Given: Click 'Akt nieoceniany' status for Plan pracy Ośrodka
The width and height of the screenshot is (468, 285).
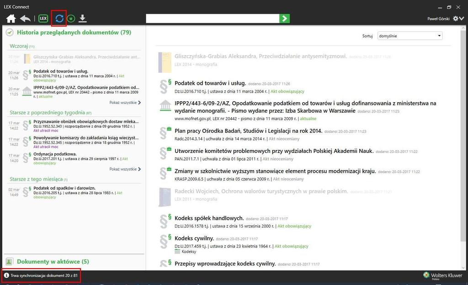Looking at the screenshot, I should (284, 139).
